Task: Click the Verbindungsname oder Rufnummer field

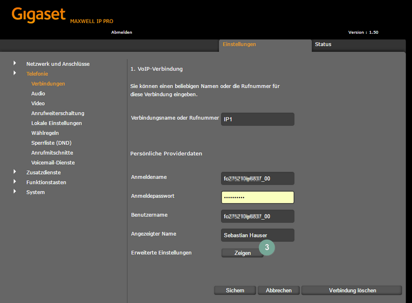Action: tap(257, 119)
